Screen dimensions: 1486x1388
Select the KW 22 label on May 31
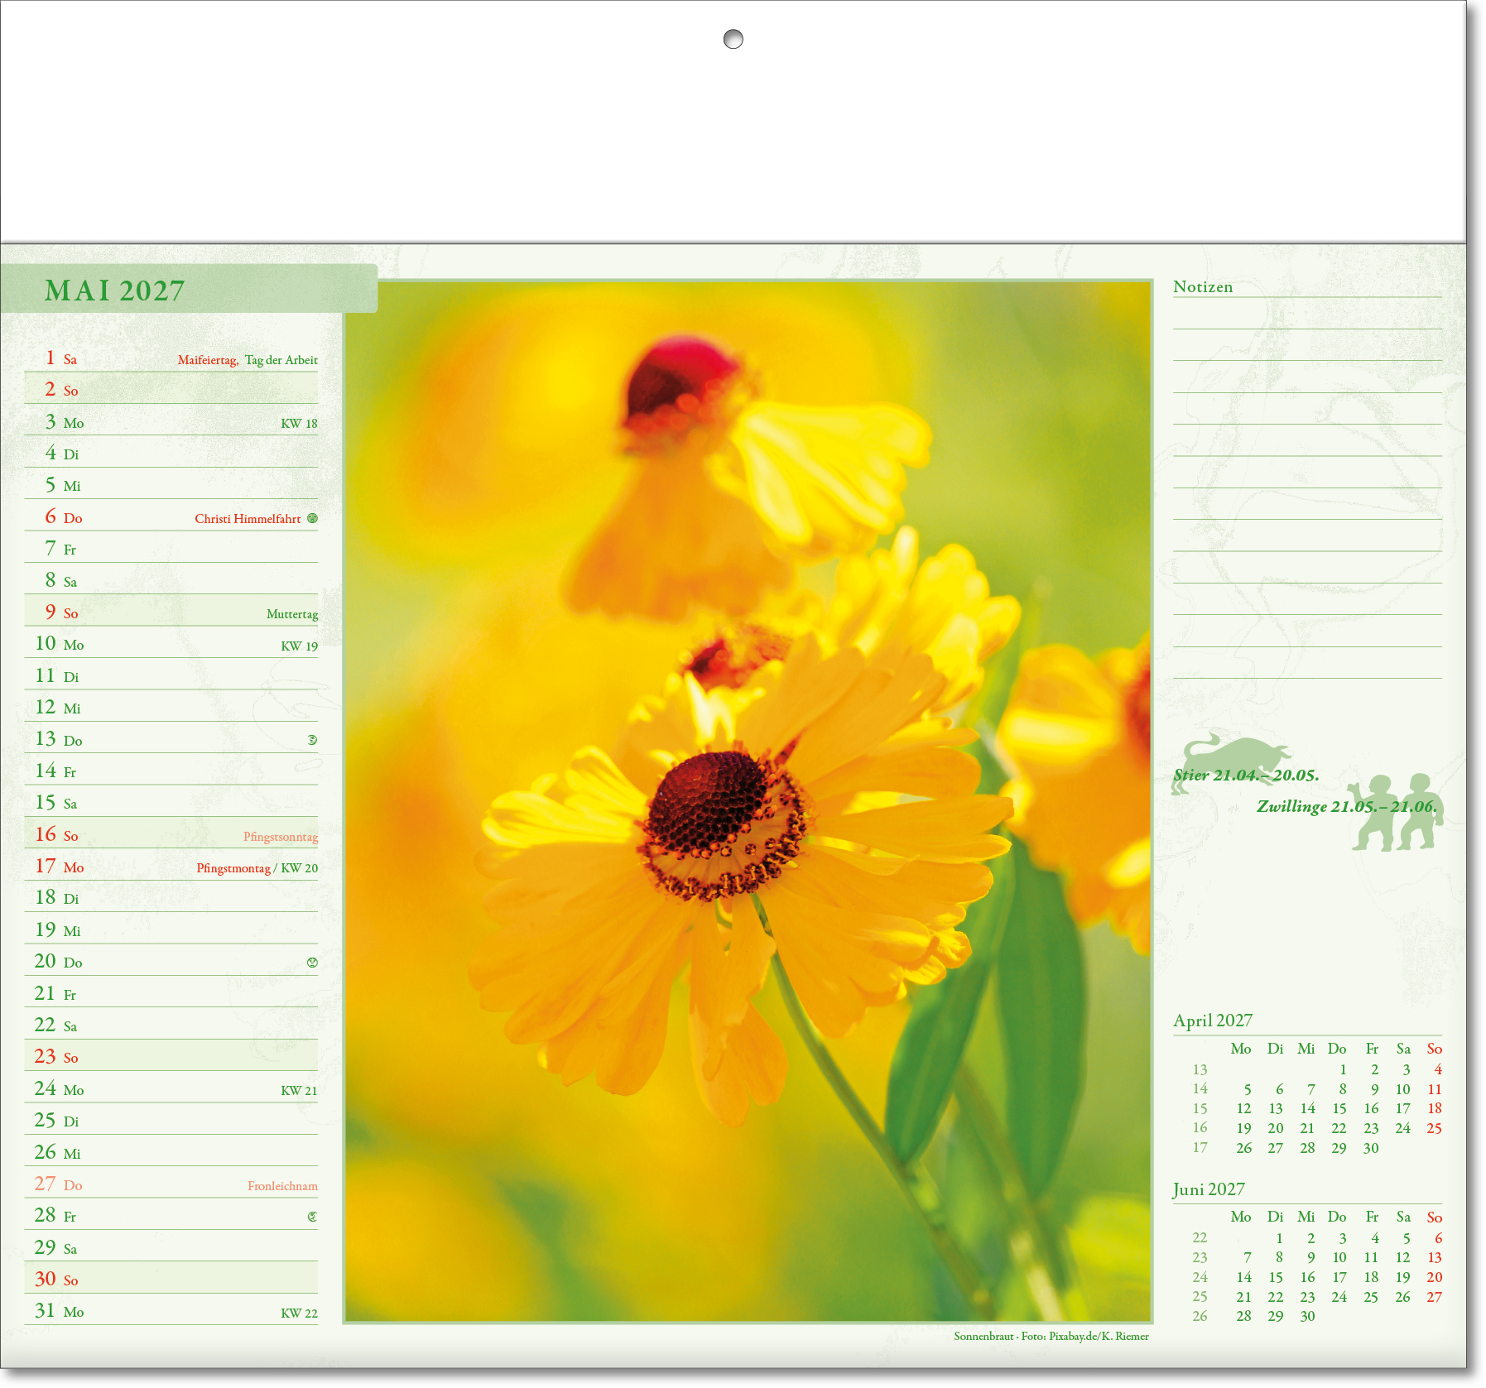click(299, 1314)
